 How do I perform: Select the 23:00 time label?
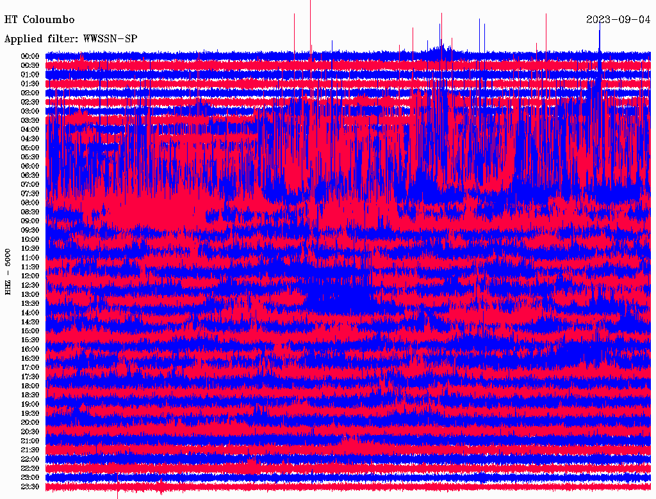coord(30,478)
